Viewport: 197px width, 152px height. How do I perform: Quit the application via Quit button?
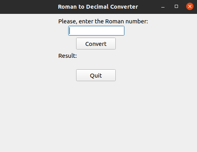[96, 75]
